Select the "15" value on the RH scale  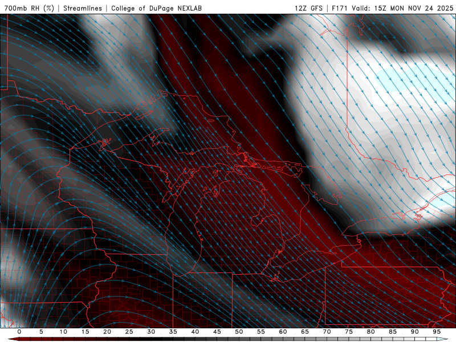[85, 332]
